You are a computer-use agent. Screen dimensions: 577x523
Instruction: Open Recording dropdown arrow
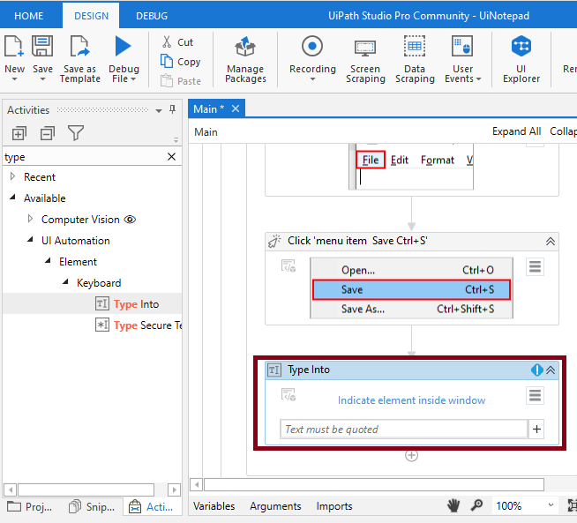[x=312, y=79]
